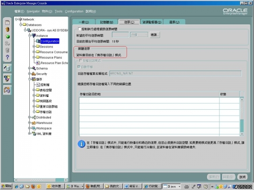Click the 狀態 column header
Image resolution: width=254 pixels, height=190 pixels.
pyautogui.click(x=229, y=94)
